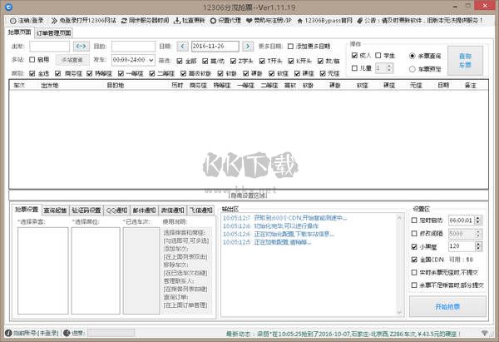The width and height of the screenshot is (499, 342).
Task: Enable the 多站 启用 checkbox
Action: click(32, 60)
